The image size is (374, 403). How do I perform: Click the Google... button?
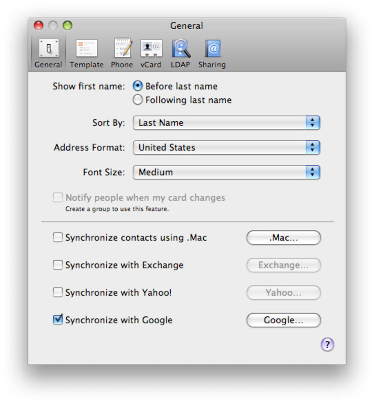(283, 320)
